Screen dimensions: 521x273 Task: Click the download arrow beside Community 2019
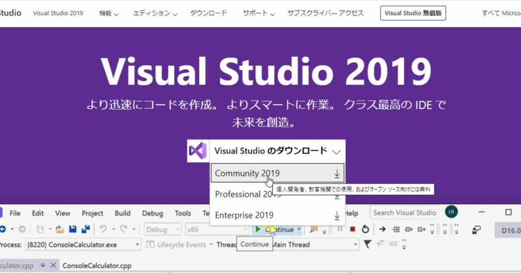[336, 173]
